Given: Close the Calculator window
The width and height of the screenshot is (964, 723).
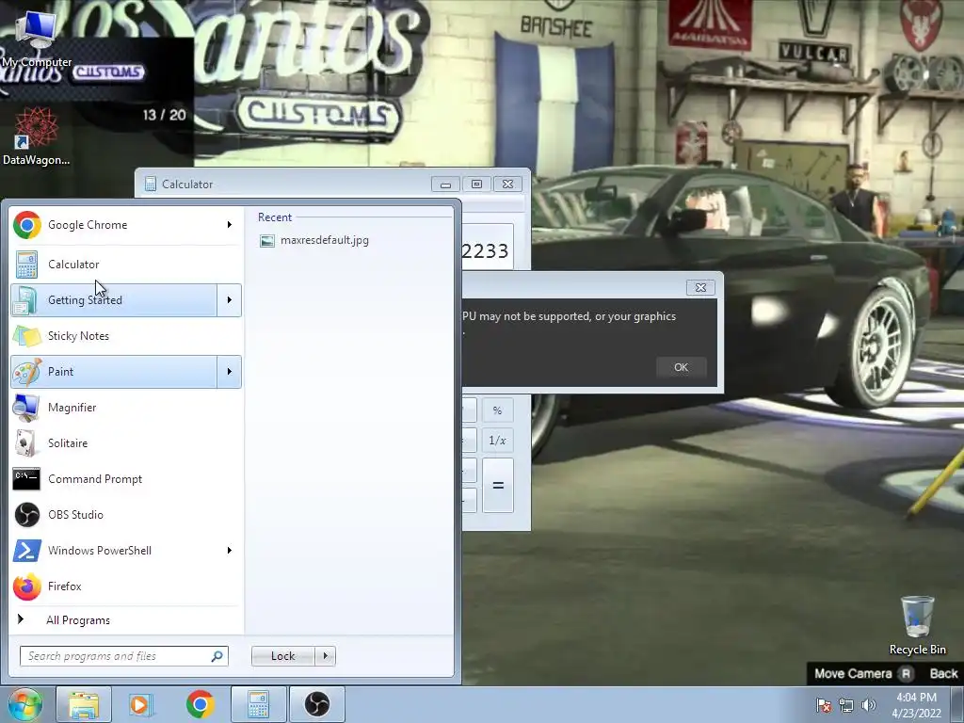Looking at the screenshot, I should (507, 184).
